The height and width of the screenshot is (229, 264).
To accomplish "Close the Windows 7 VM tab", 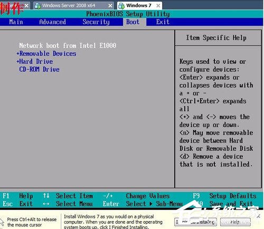I will 158,6.
